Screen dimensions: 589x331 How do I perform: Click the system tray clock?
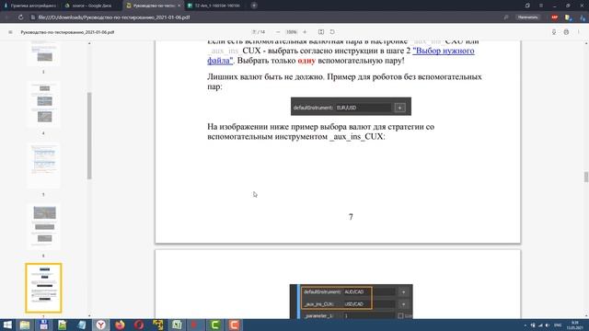point(574,325)
